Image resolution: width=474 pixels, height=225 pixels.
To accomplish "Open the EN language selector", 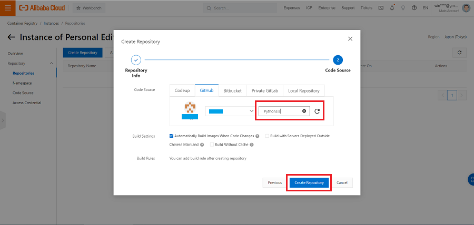I will pyautogui.click(x=425, y=8).
